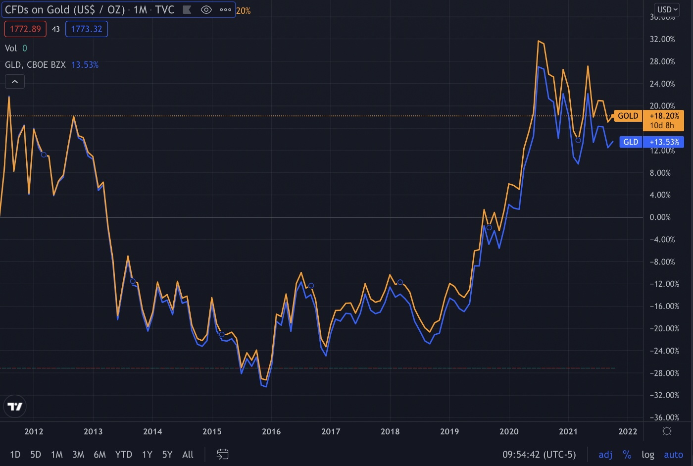Click the Vol indicator label
693x466 pixels.
point(11,48)
